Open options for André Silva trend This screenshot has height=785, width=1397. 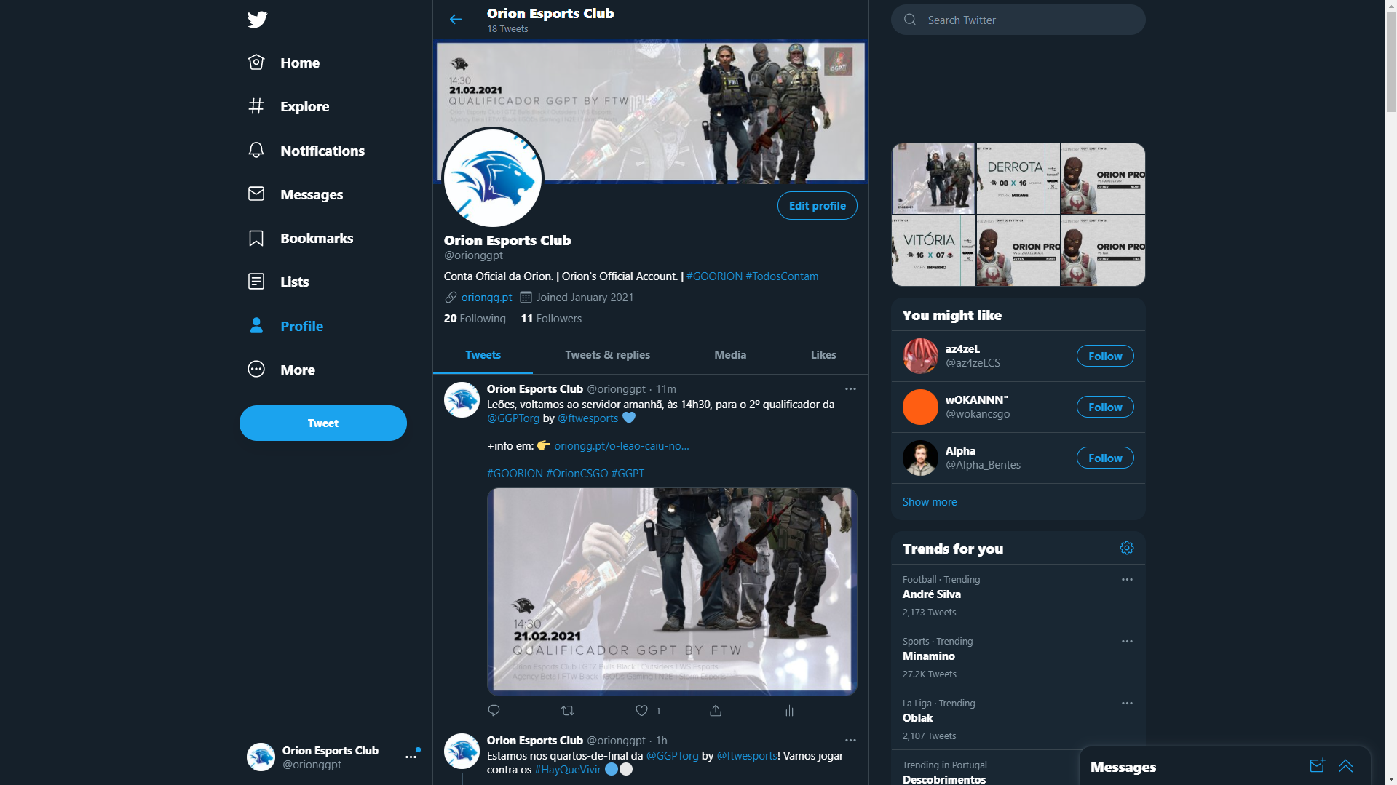click(1127, 580)
